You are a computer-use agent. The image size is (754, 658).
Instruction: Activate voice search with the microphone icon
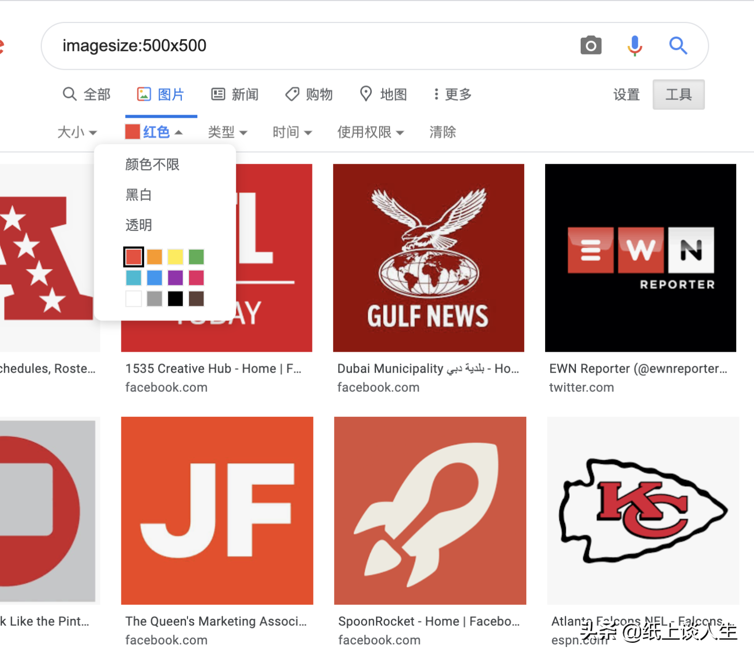point(635,46)
